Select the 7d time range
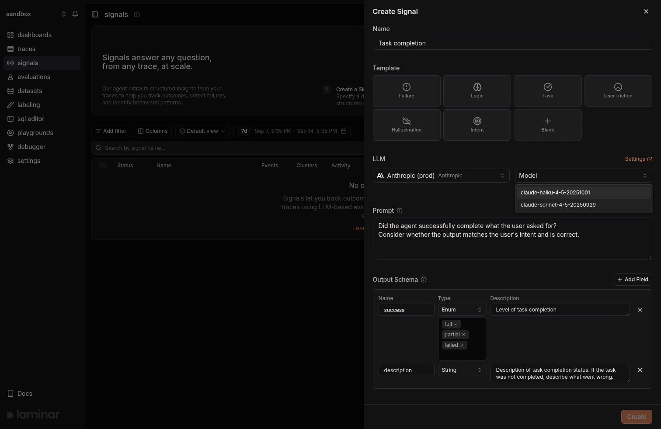 coord(244,131)
